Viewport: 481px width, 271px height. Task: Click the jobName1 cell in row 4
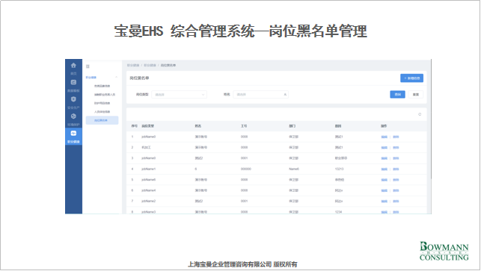point(148,169)
